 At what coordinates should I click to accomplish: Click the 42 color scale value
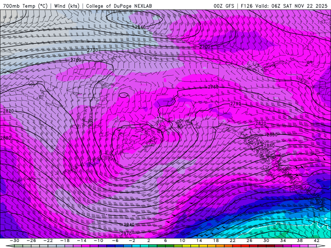click(x=316, y=241)
